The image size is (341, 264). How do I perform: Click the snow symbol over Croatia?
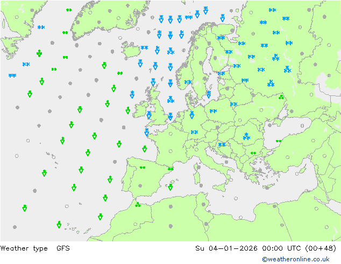(222, 144)
